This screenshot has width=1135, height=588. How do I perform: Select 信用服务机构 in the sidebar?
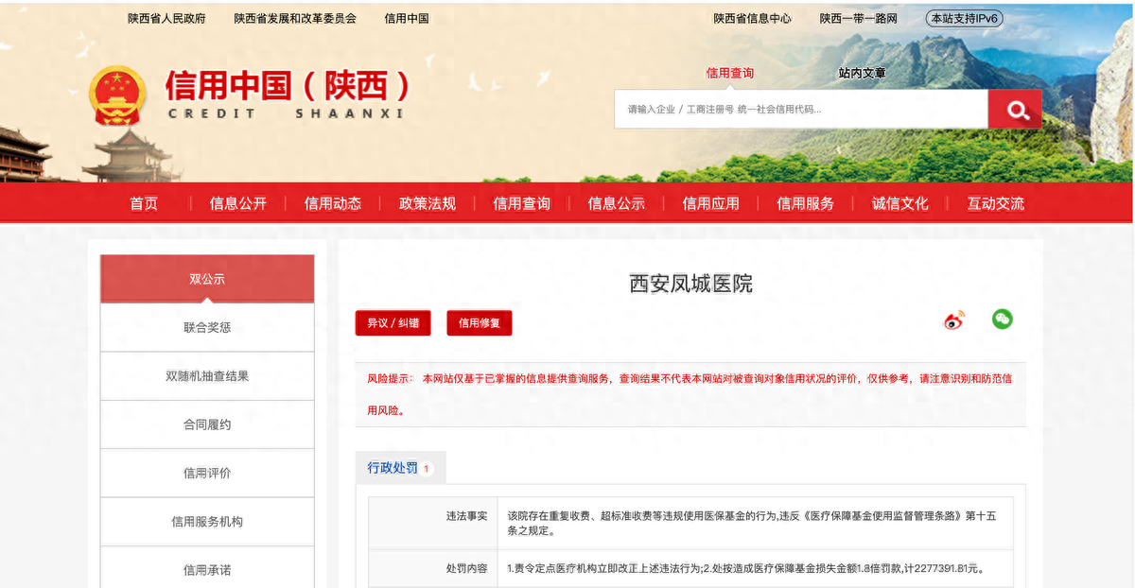coord(207,522)
